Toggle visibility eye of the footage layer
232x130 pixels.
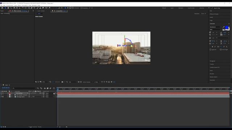coord(1,97)
